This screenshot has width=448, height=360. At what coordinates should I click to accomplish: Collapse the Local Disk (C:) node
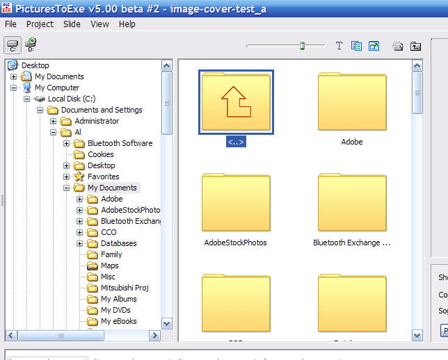(26, 99)
